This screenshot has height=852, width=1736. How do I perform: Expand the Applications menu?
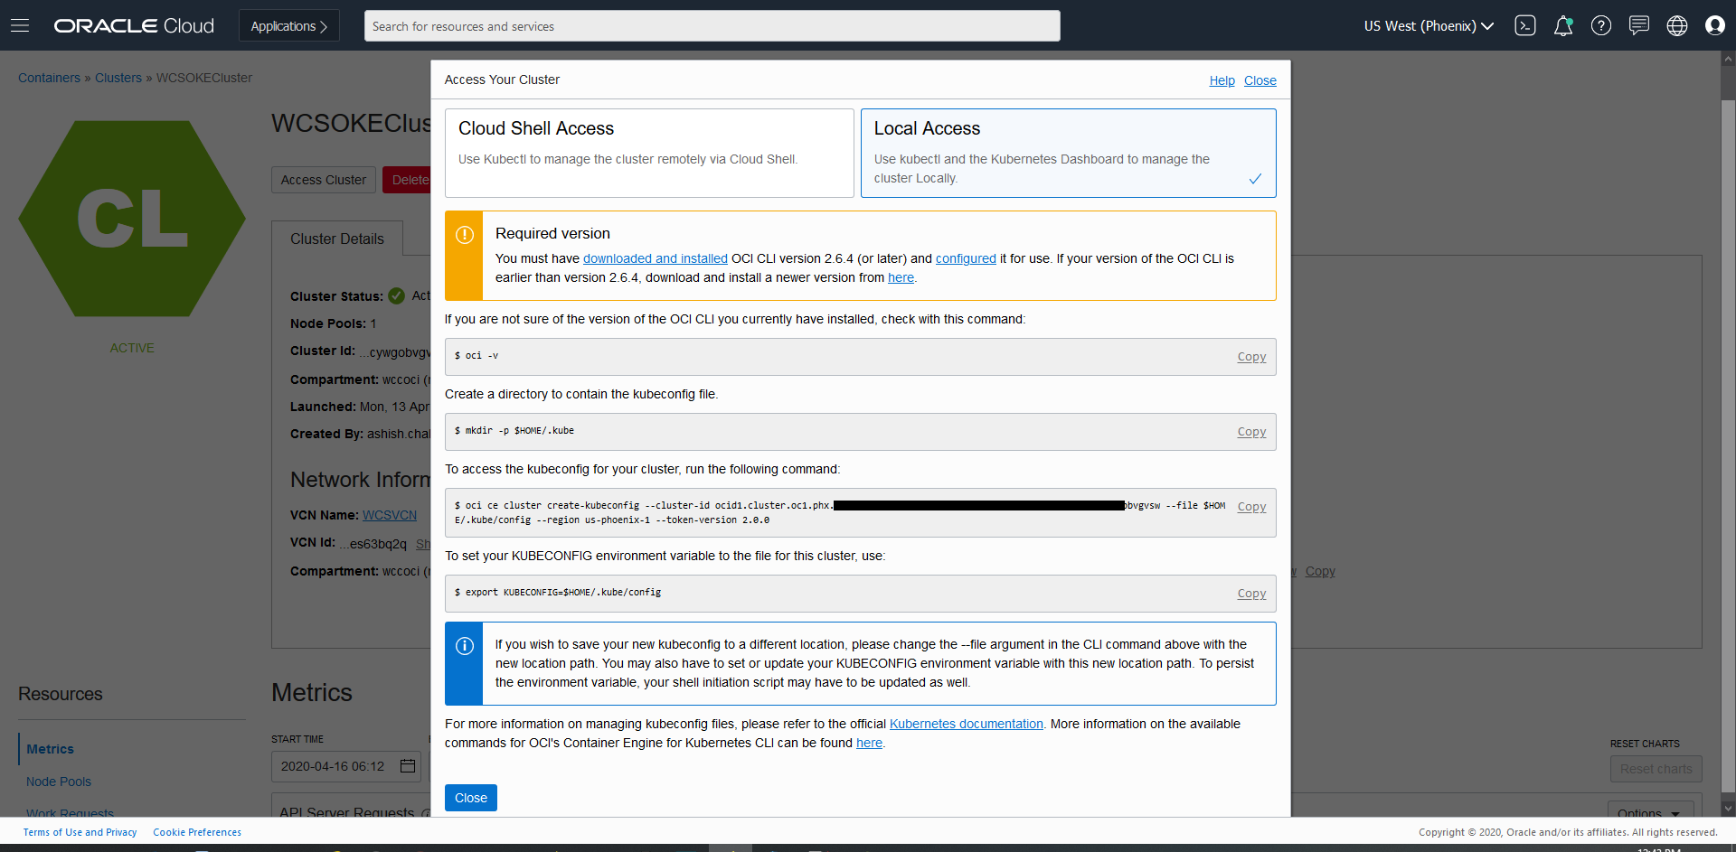click(x=289, y=25)
